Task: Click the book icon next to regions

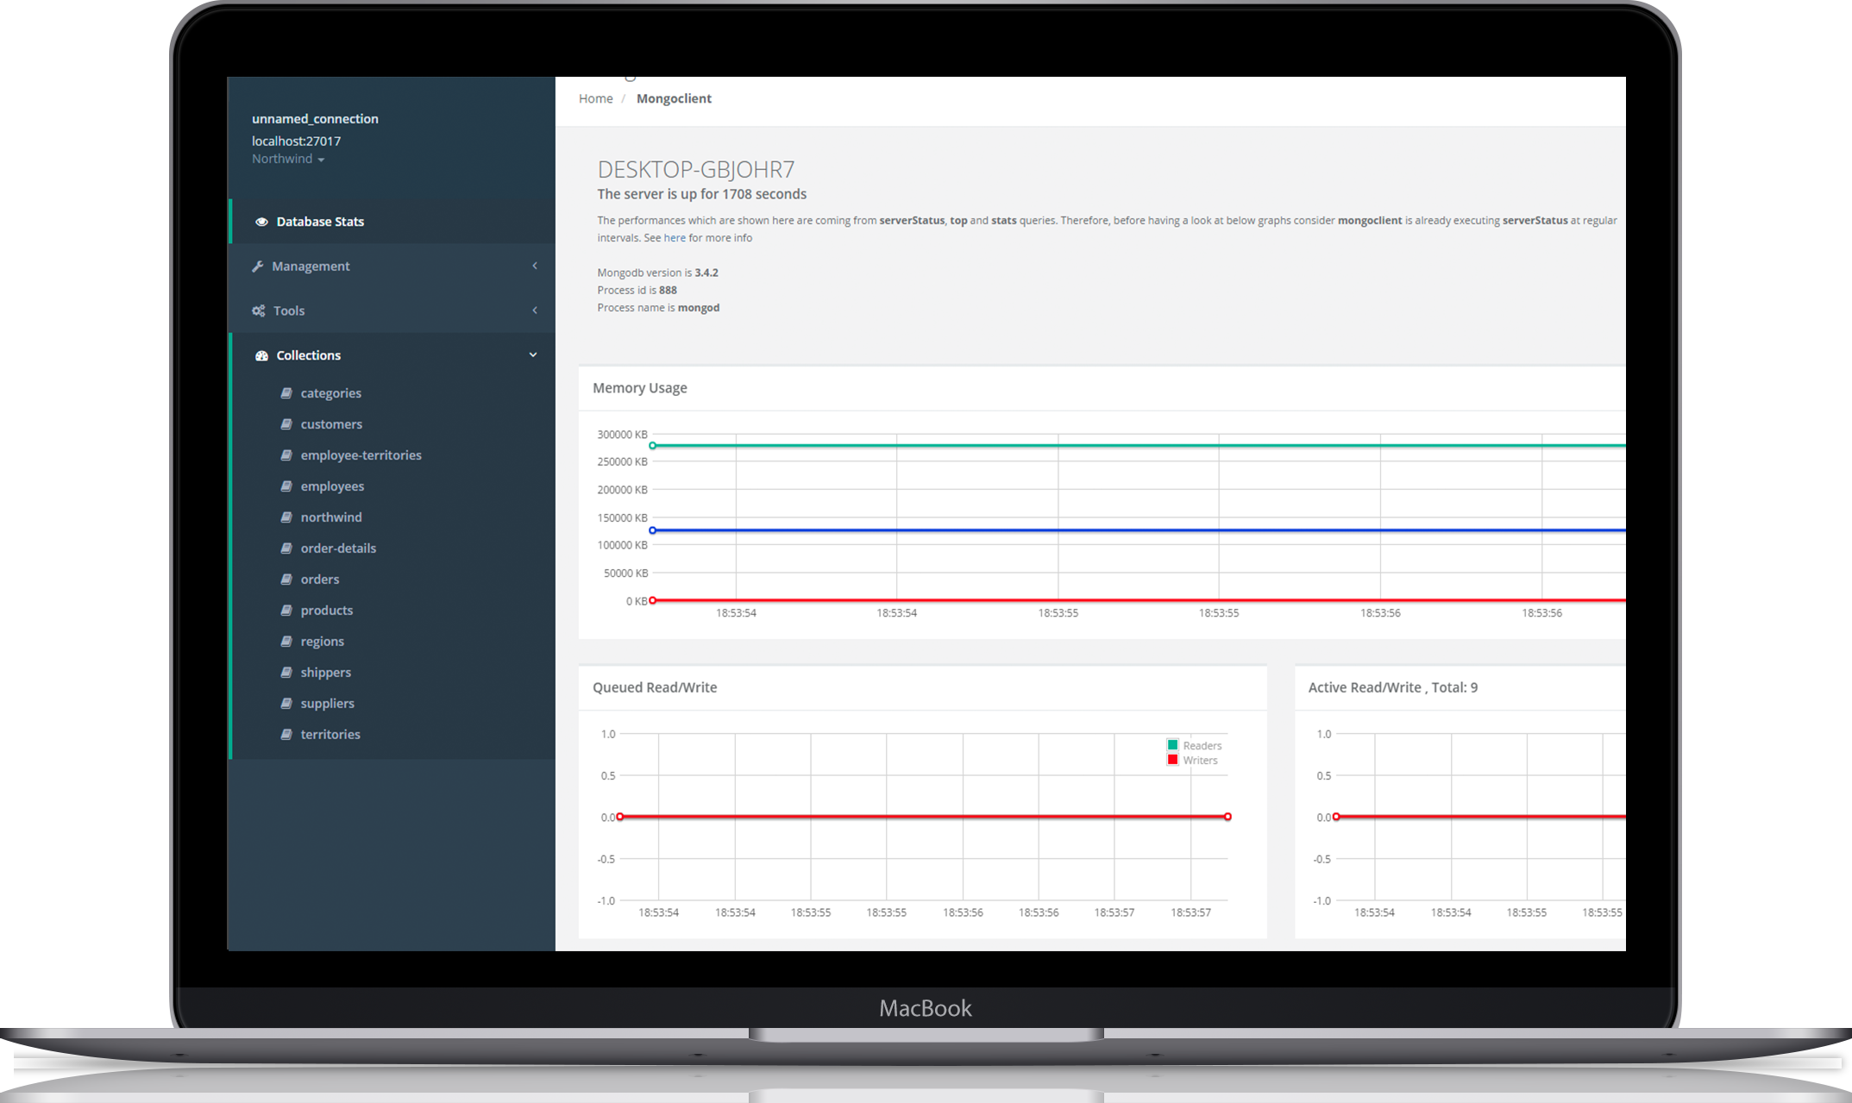Action: click(x=286, y=641)
